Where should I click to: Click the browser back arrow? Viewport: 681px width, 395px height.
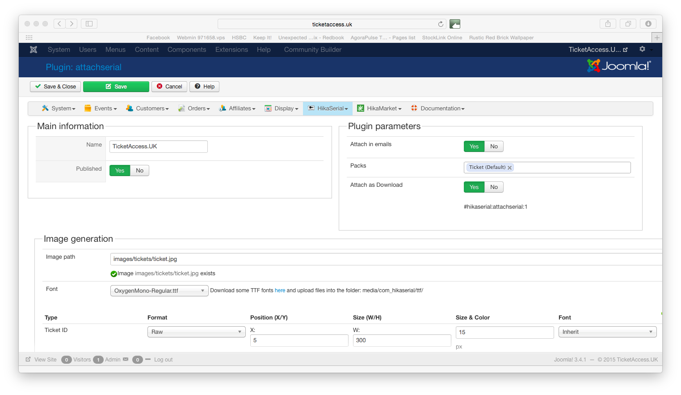pos(59,24)
